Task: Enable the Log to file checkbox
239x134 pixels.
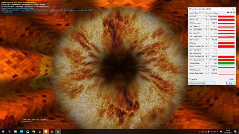Action: (x=190, y=79)
